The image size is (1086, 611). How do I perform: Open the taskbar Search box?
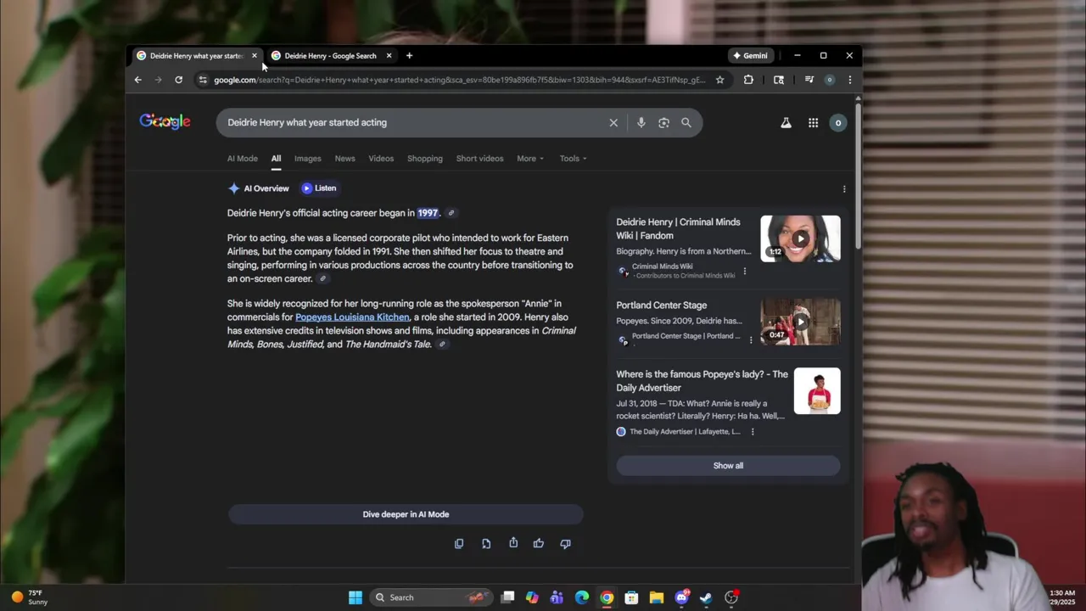430,597
